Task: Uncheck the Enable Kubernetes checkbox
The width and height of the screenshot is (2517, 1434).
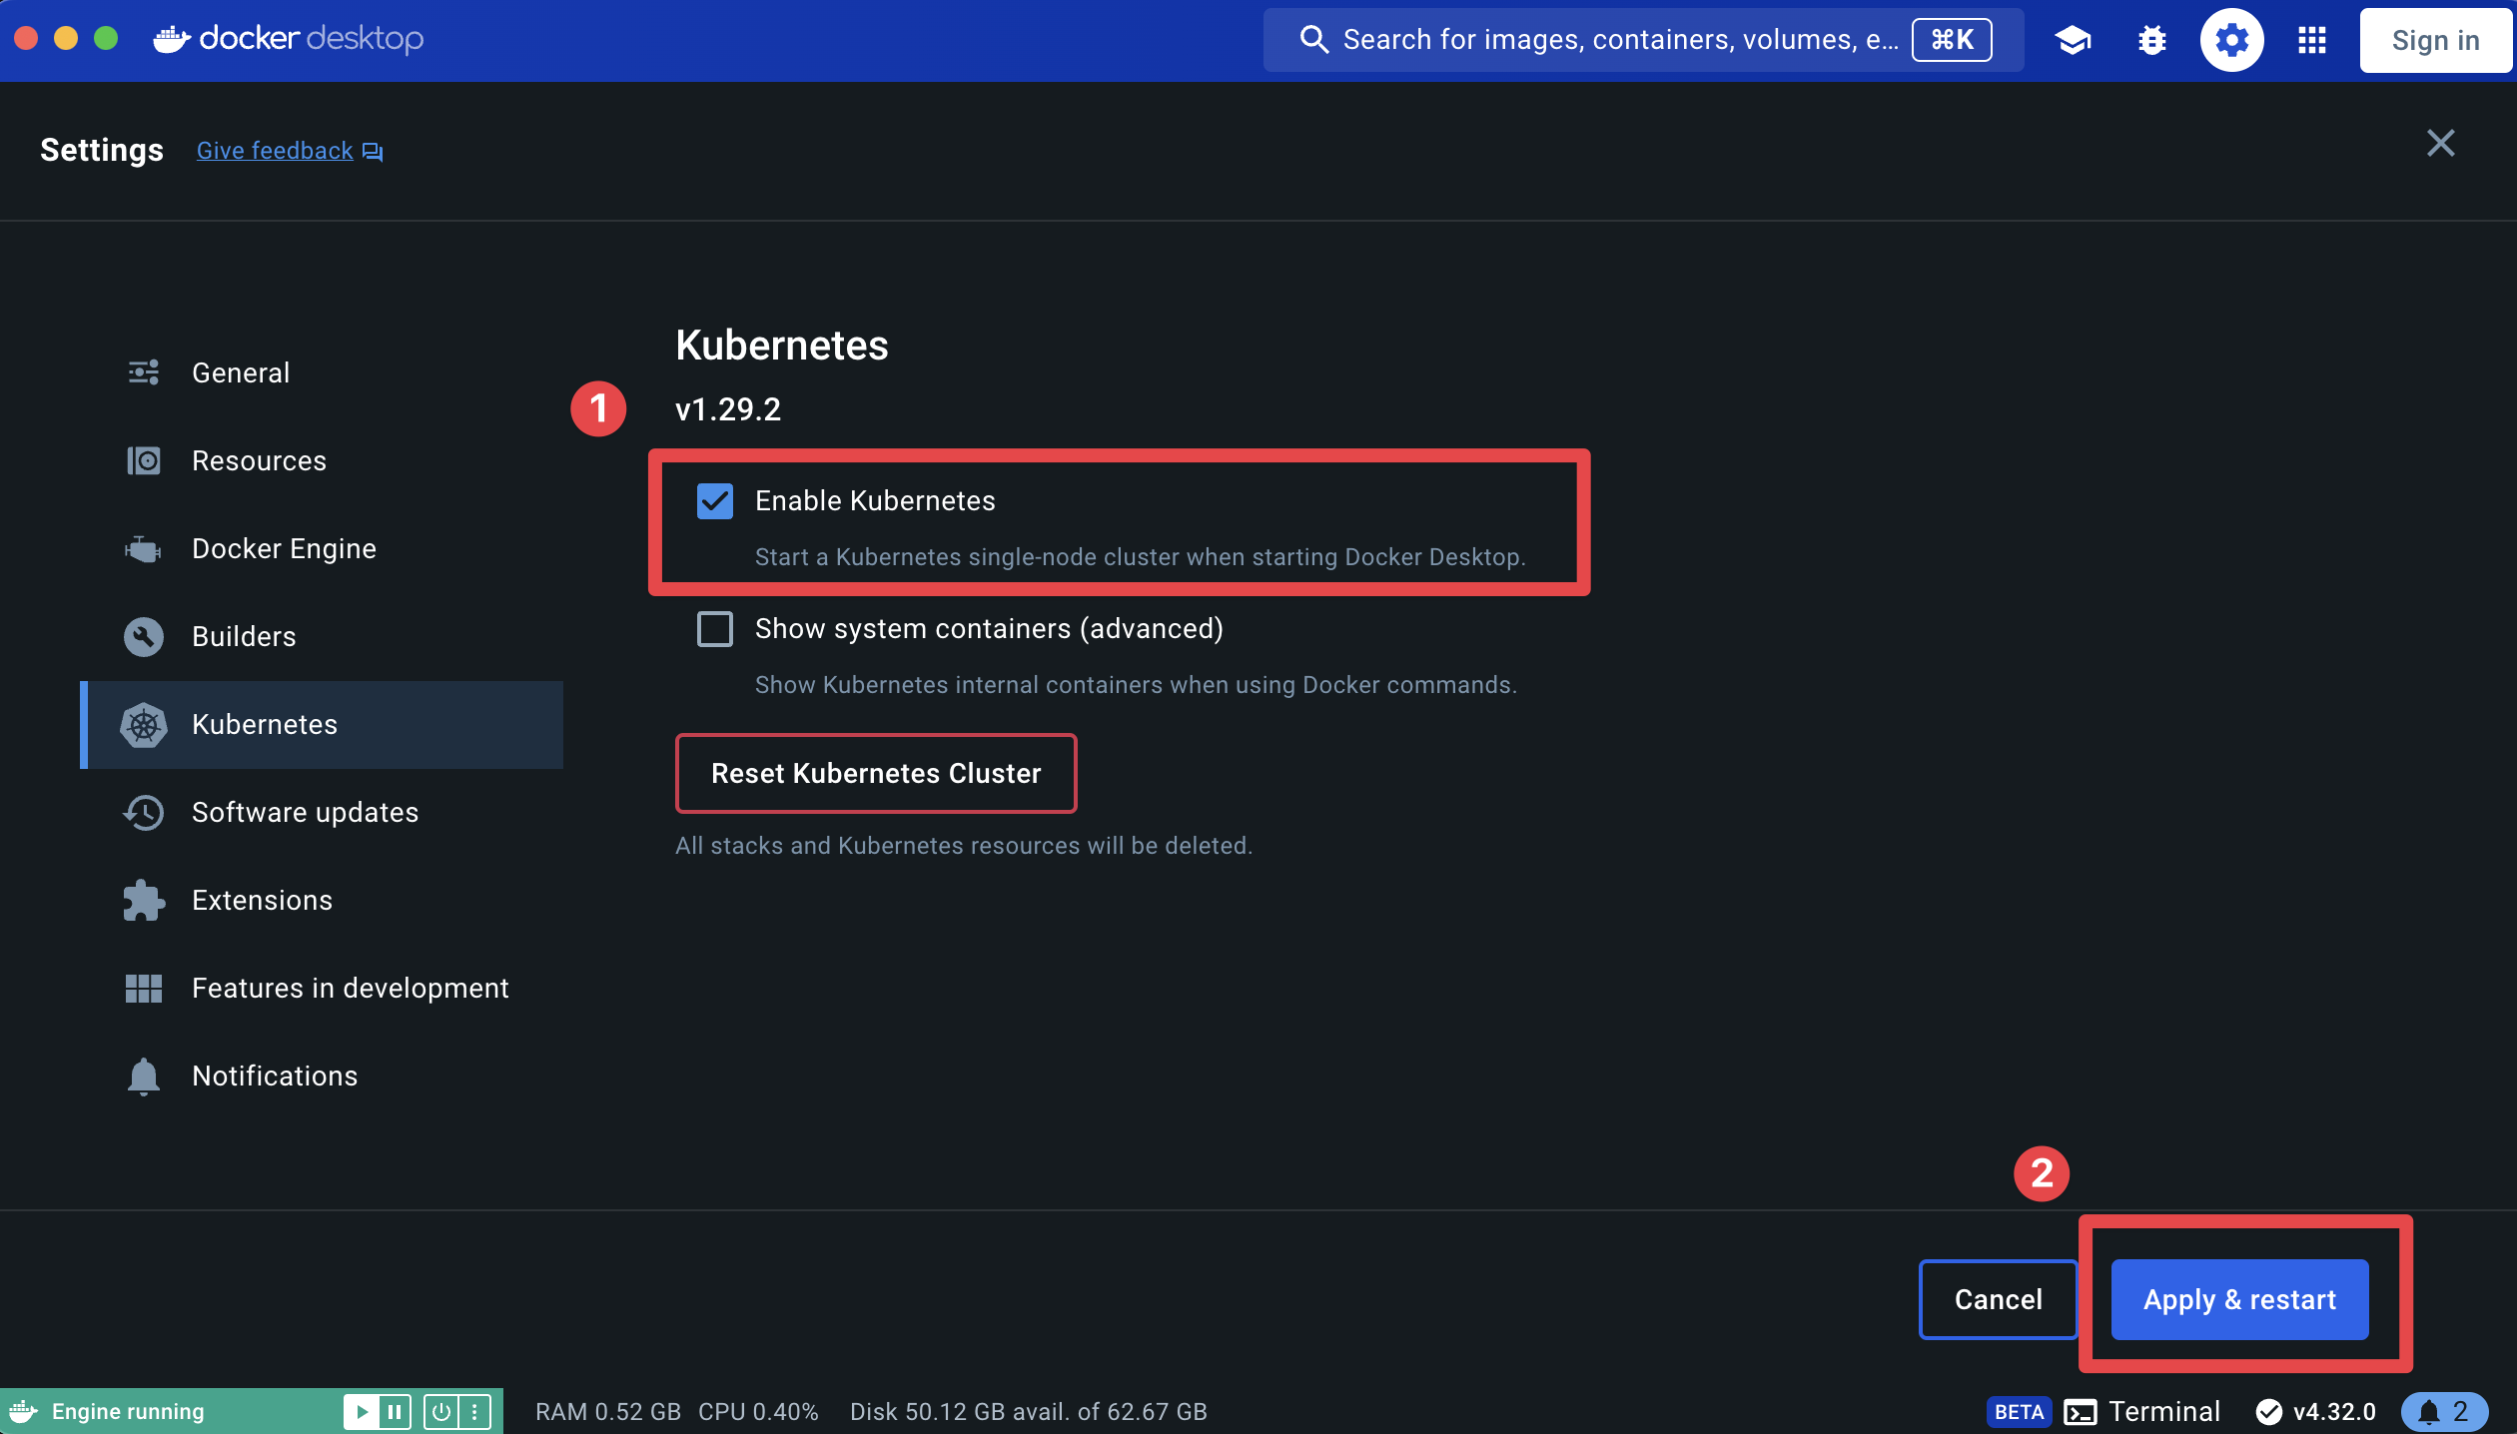Action: (x=714, y=500)
